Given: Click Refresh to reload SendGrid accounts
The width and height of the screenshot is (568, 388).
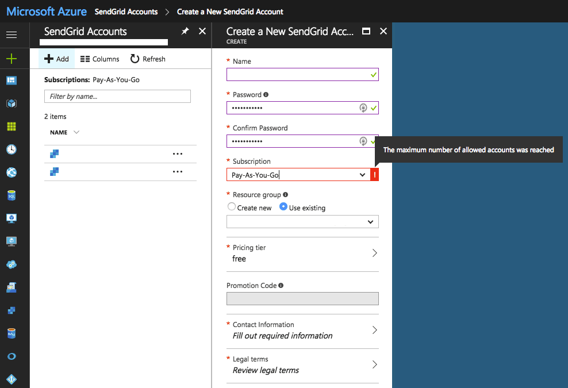Looking at the screenshot, I should 148,58.
